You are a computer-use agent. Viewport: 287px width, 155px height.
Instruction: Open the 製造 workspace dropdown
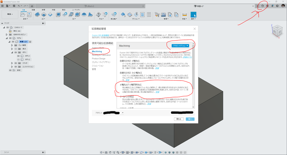coord(10,14)
